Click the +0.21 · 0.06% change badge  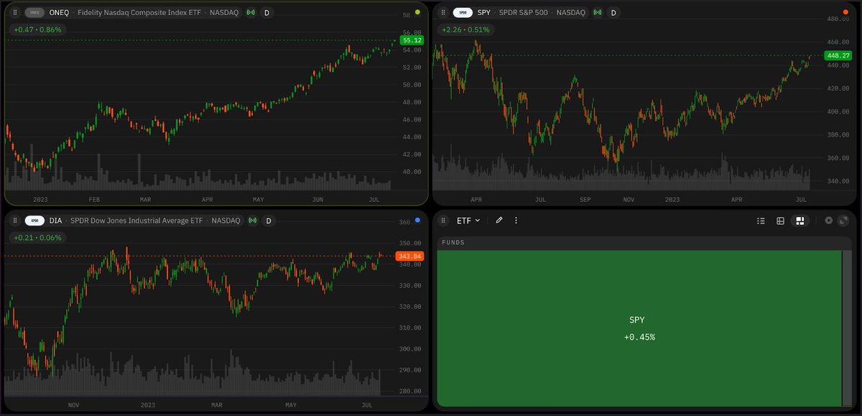(37, 238)
